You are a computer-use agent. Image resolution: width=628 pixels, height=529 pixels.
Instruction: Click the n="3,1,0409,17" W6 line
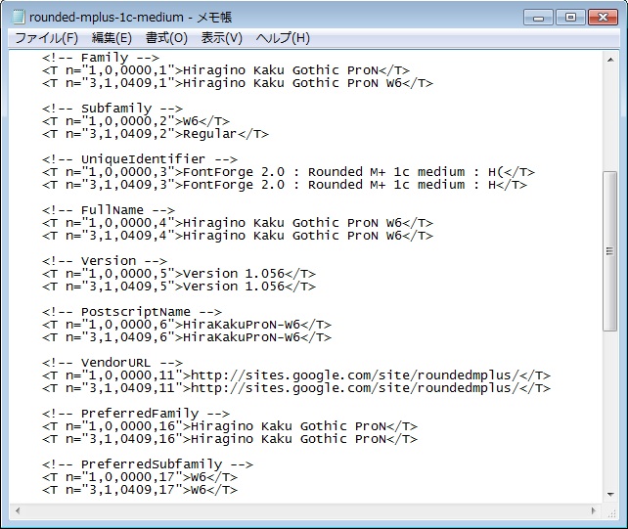(140, 490)
